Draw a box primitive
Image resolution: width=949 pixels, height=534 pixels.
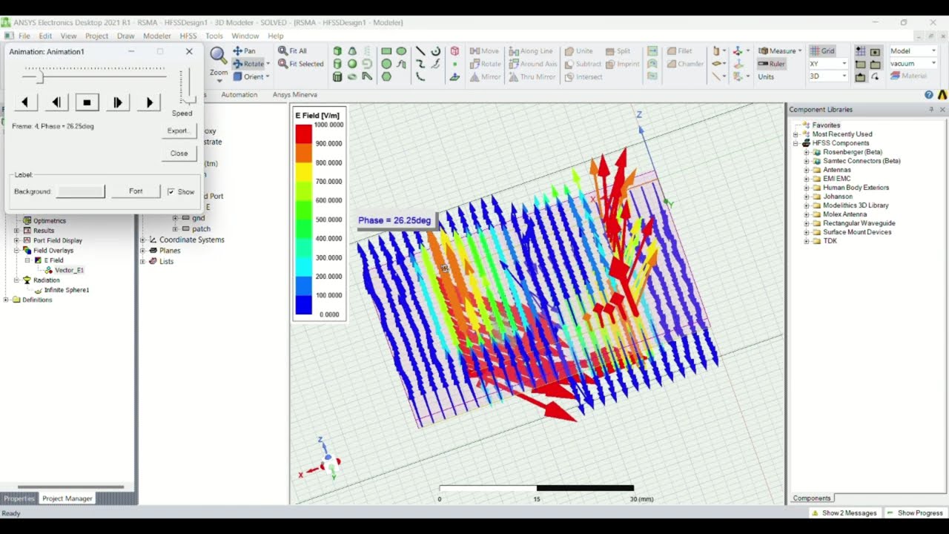[337, 51]
